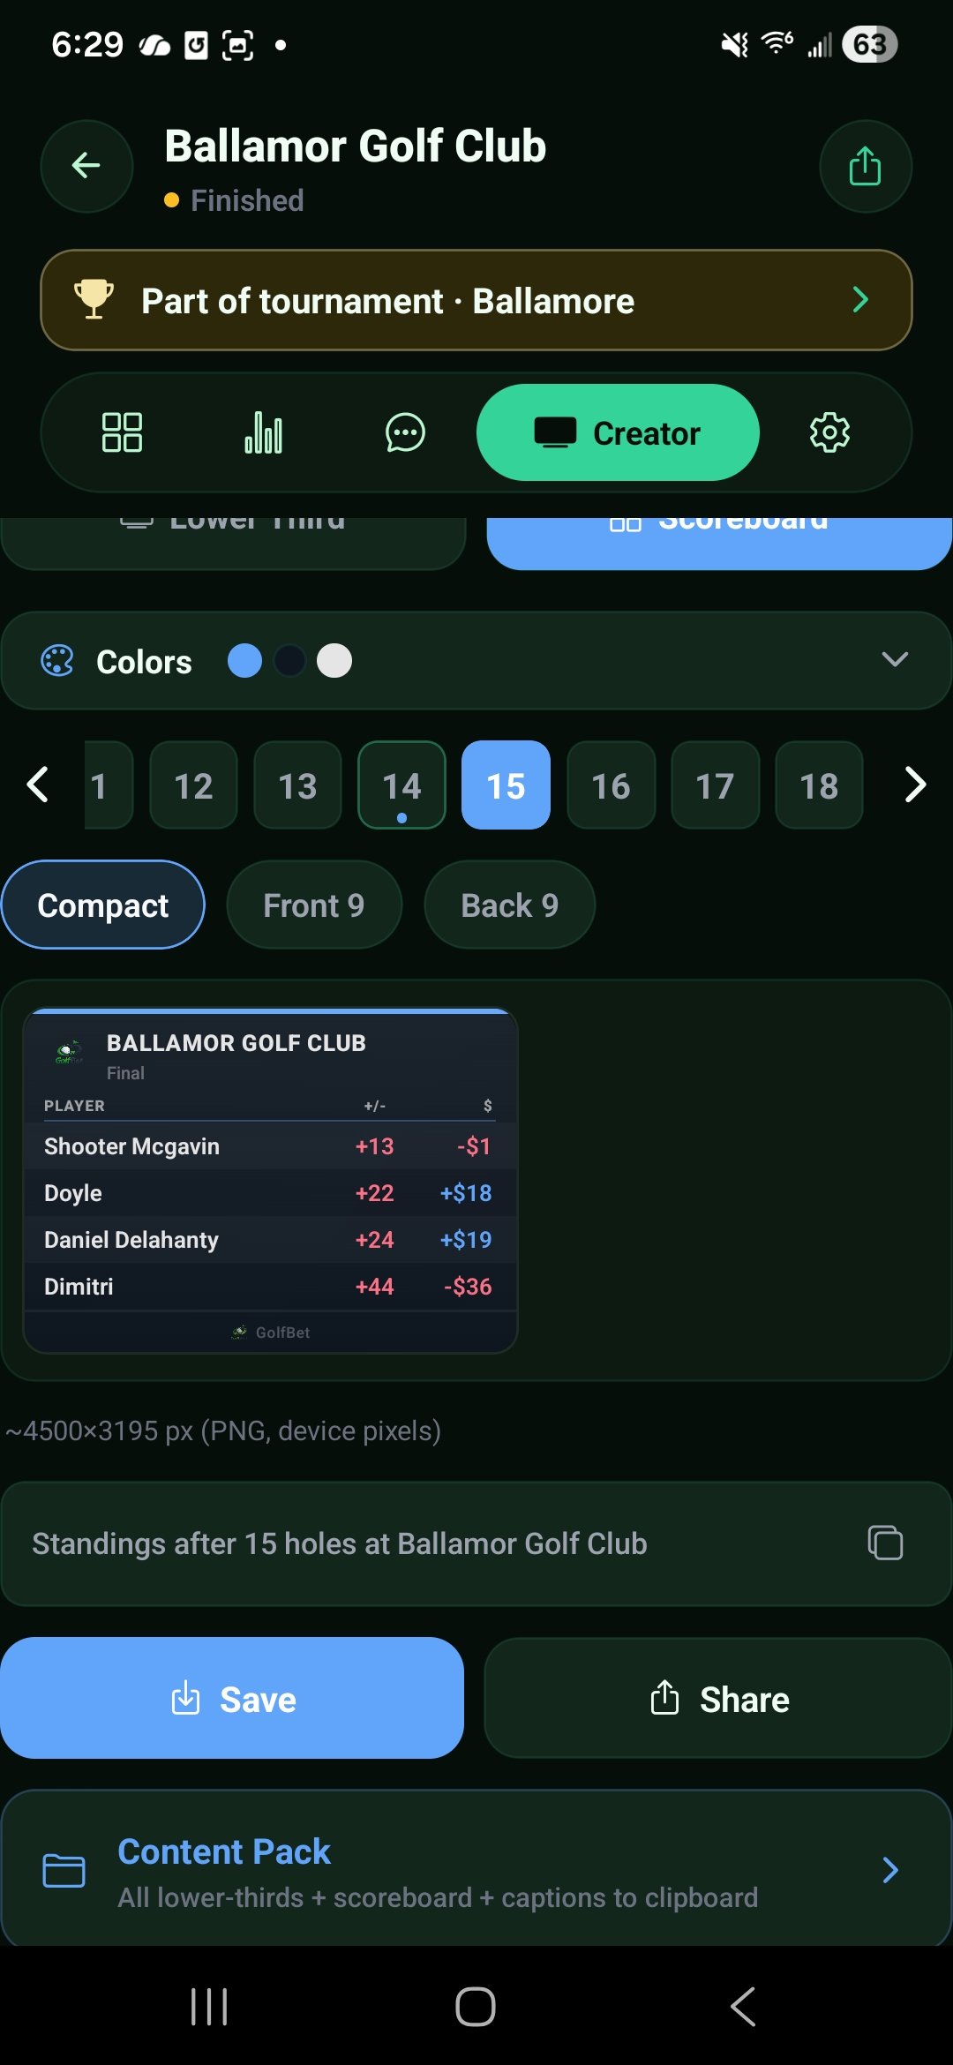Open settings via gear icon
The width and height of the screenshot is (953, 2065).
pyautogui.click(x=829, y=432)
